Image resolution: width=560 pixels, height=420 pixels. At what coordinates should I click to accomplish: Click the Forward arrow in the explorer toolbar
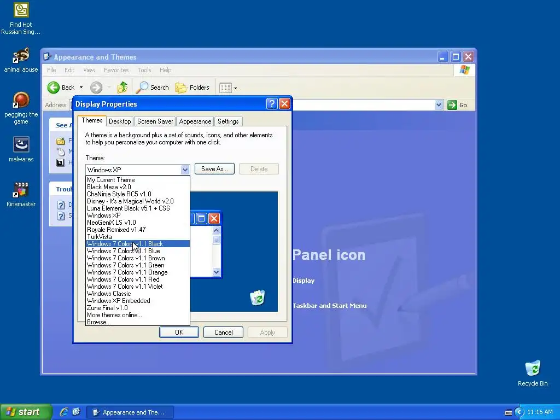(96, 87)
